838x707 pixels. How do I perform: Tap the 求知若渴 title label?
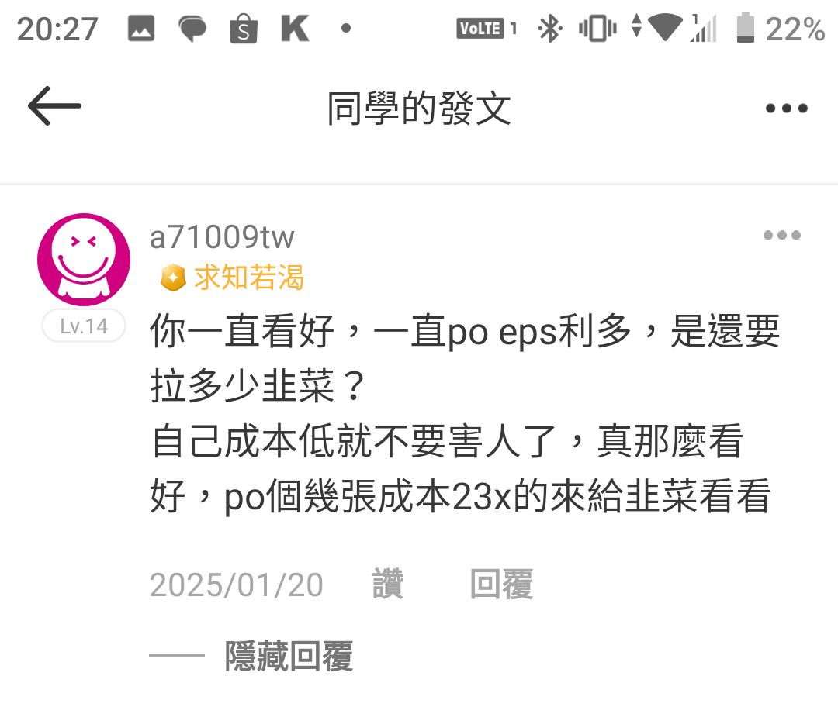click(249, 278)
